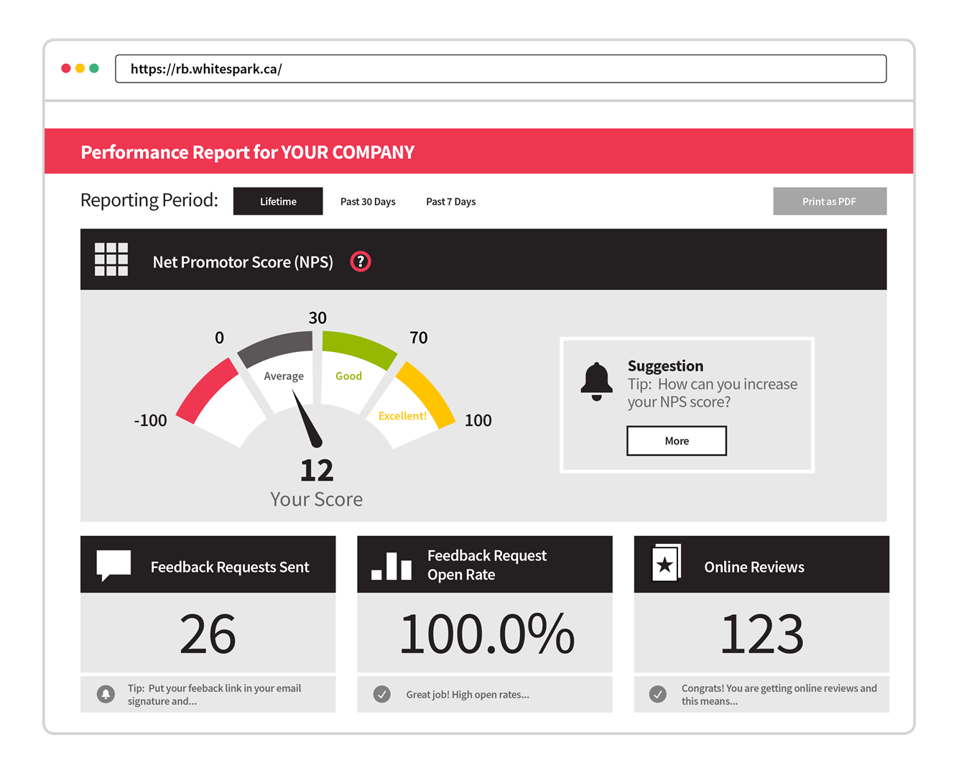Image resolution: width=959 pixels, height=778 pixels.
Task: Click checkmark icon beside 'Congrats!' message
Action: (x=657, y=694)
